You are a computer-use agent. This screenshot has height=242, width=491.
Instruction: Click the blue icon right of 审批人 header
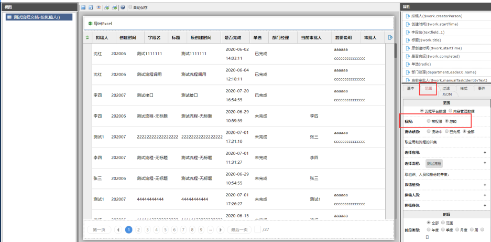(x=389, y=38)
